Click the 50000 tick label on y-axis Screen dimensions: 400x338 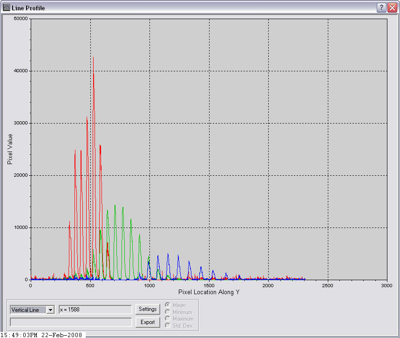tap(20, 19)
